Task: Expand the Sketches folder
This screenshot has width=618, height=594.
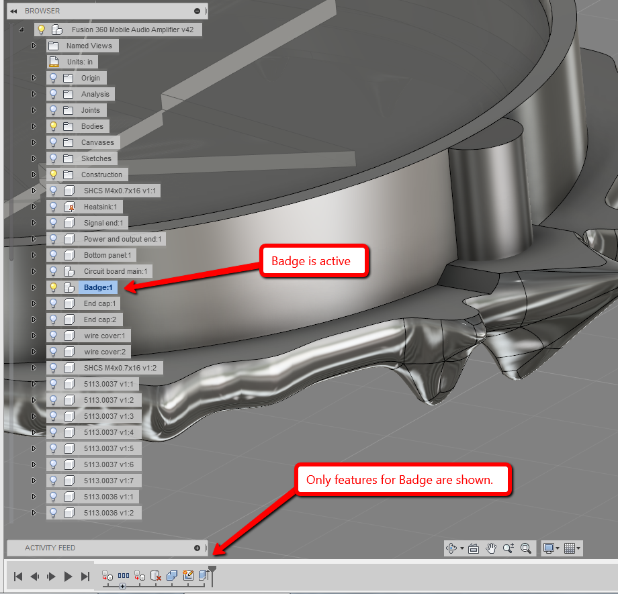Action: pos(34,158)
